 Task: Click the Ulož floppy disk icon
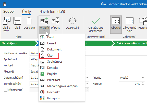(17, 21)
